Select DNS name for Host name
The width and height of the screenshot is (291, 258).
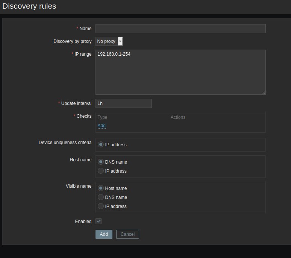tap(101, 162)
